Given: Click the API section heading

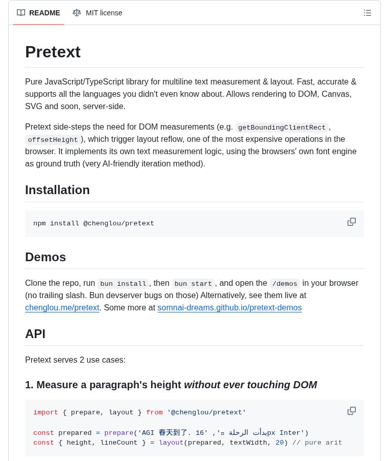Looking at the screenshot, I should (x=35, y=334).
